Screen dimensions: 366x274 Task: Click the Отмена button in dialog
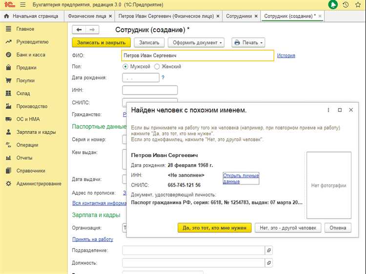[338, 228]
